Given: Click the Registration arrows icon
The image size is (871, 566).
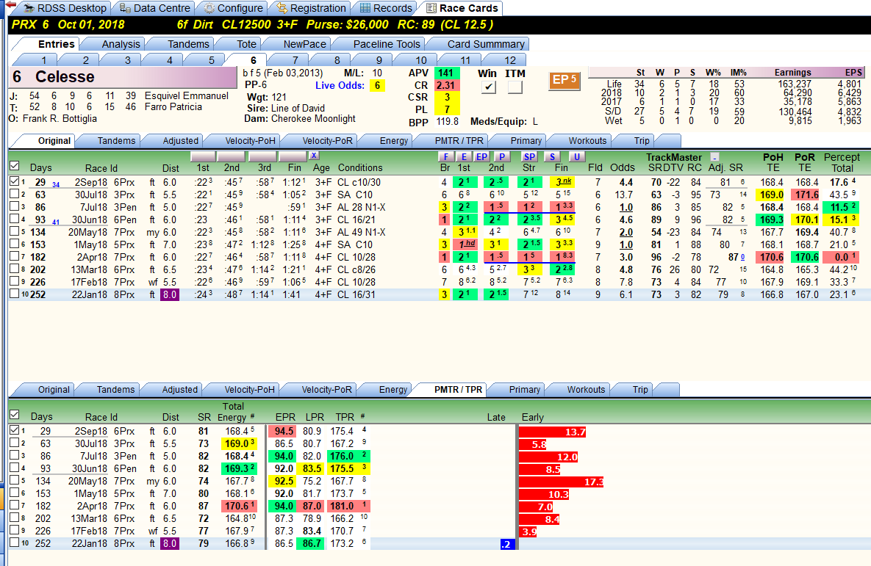Looking at the screenshot, I should [x=282, y=8].
